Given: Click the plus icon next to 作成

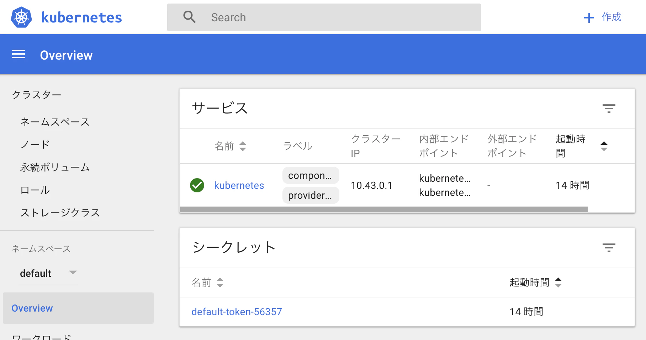Looking at the screenshot, I should click(x=588, y=17).
